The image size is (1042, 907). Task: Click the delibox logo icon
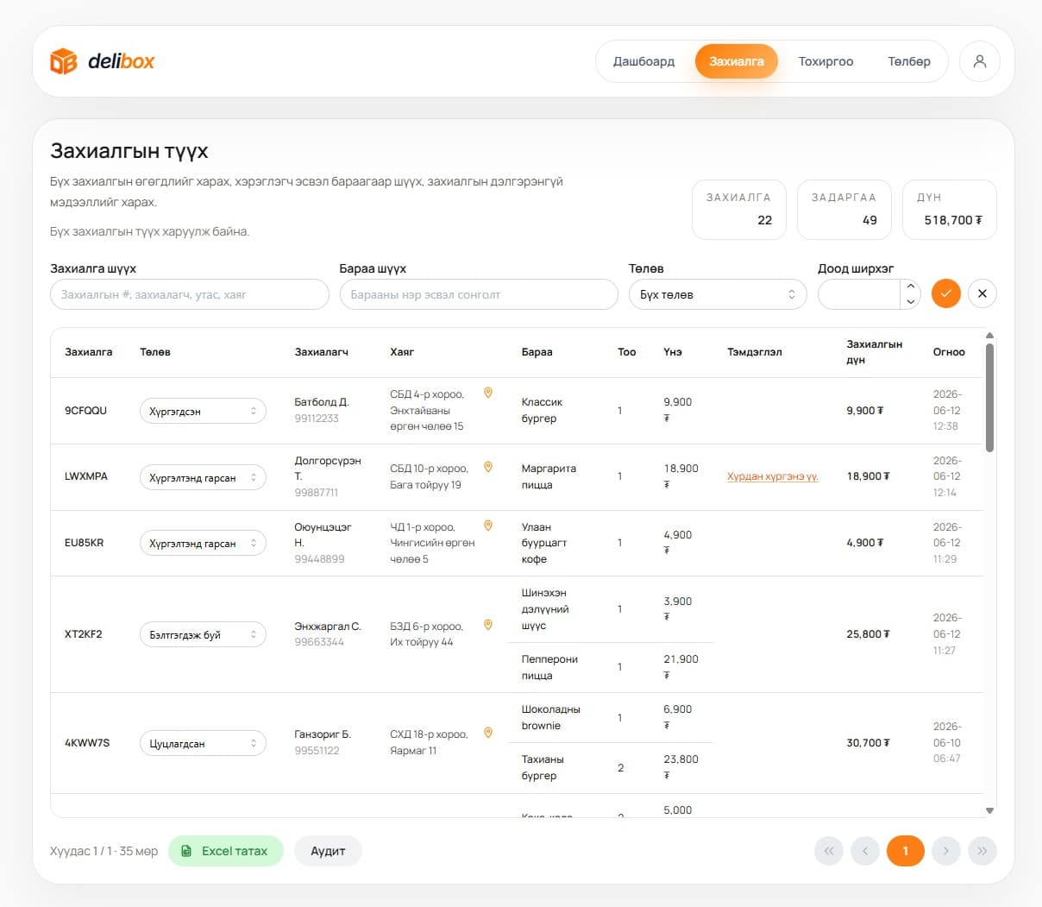click(63, 61)
